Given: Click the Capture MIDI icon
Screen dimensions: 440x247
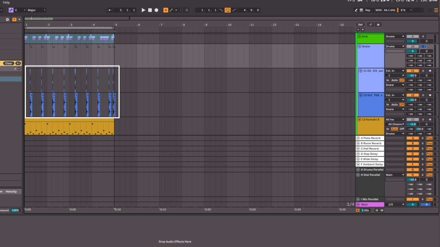Looking at the screenshot, I should click(x=181, y=10).
